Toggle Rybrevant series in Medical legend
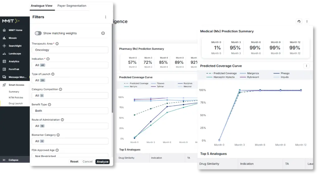The width and height of the screenshot is (319, 175). (250, 77)
